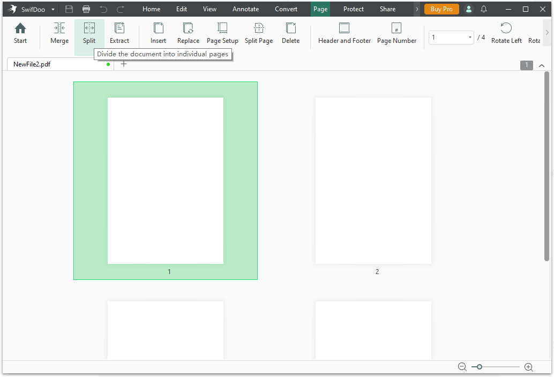Image resolution: width=554 pixels, height=377 pixels.
Task: Collapse the thumbnail panel using the chevron
Action: [x=541, y=64]
